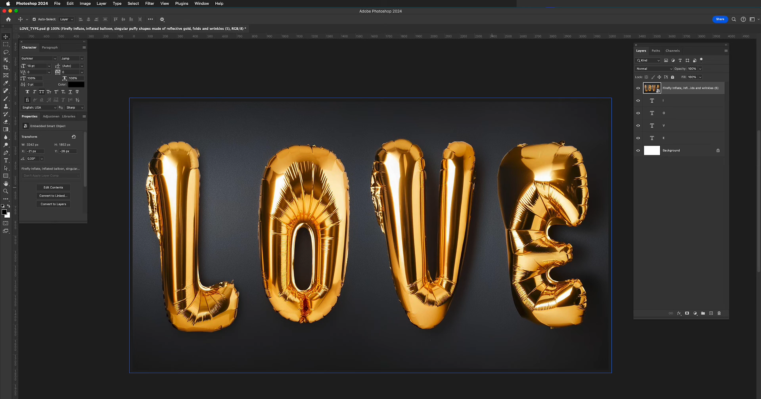This screenshot has height=399, width=761.
Task: Select the Zoom tool in the toolbar
Action: point(6,191)
